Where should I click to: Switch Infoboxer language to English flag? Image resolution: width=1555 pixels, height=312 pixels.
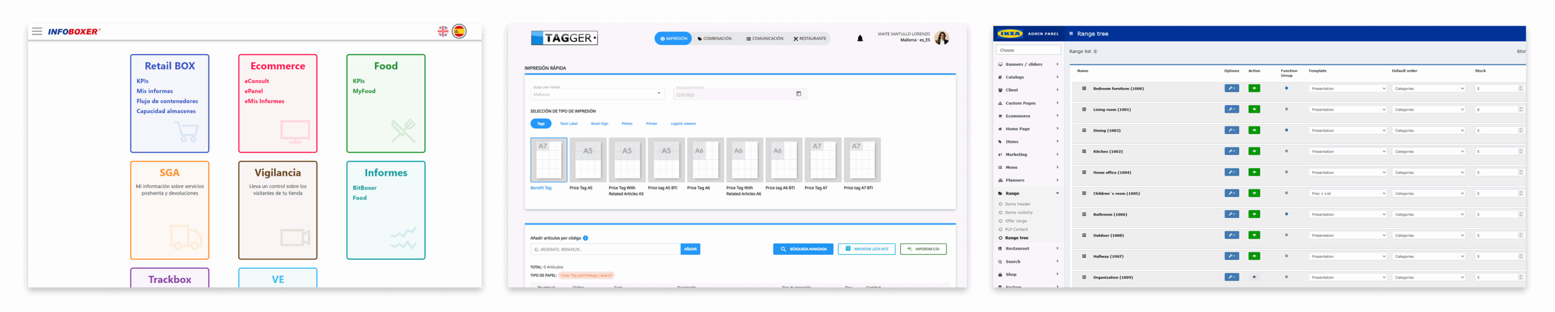click(x=443, y=31)
